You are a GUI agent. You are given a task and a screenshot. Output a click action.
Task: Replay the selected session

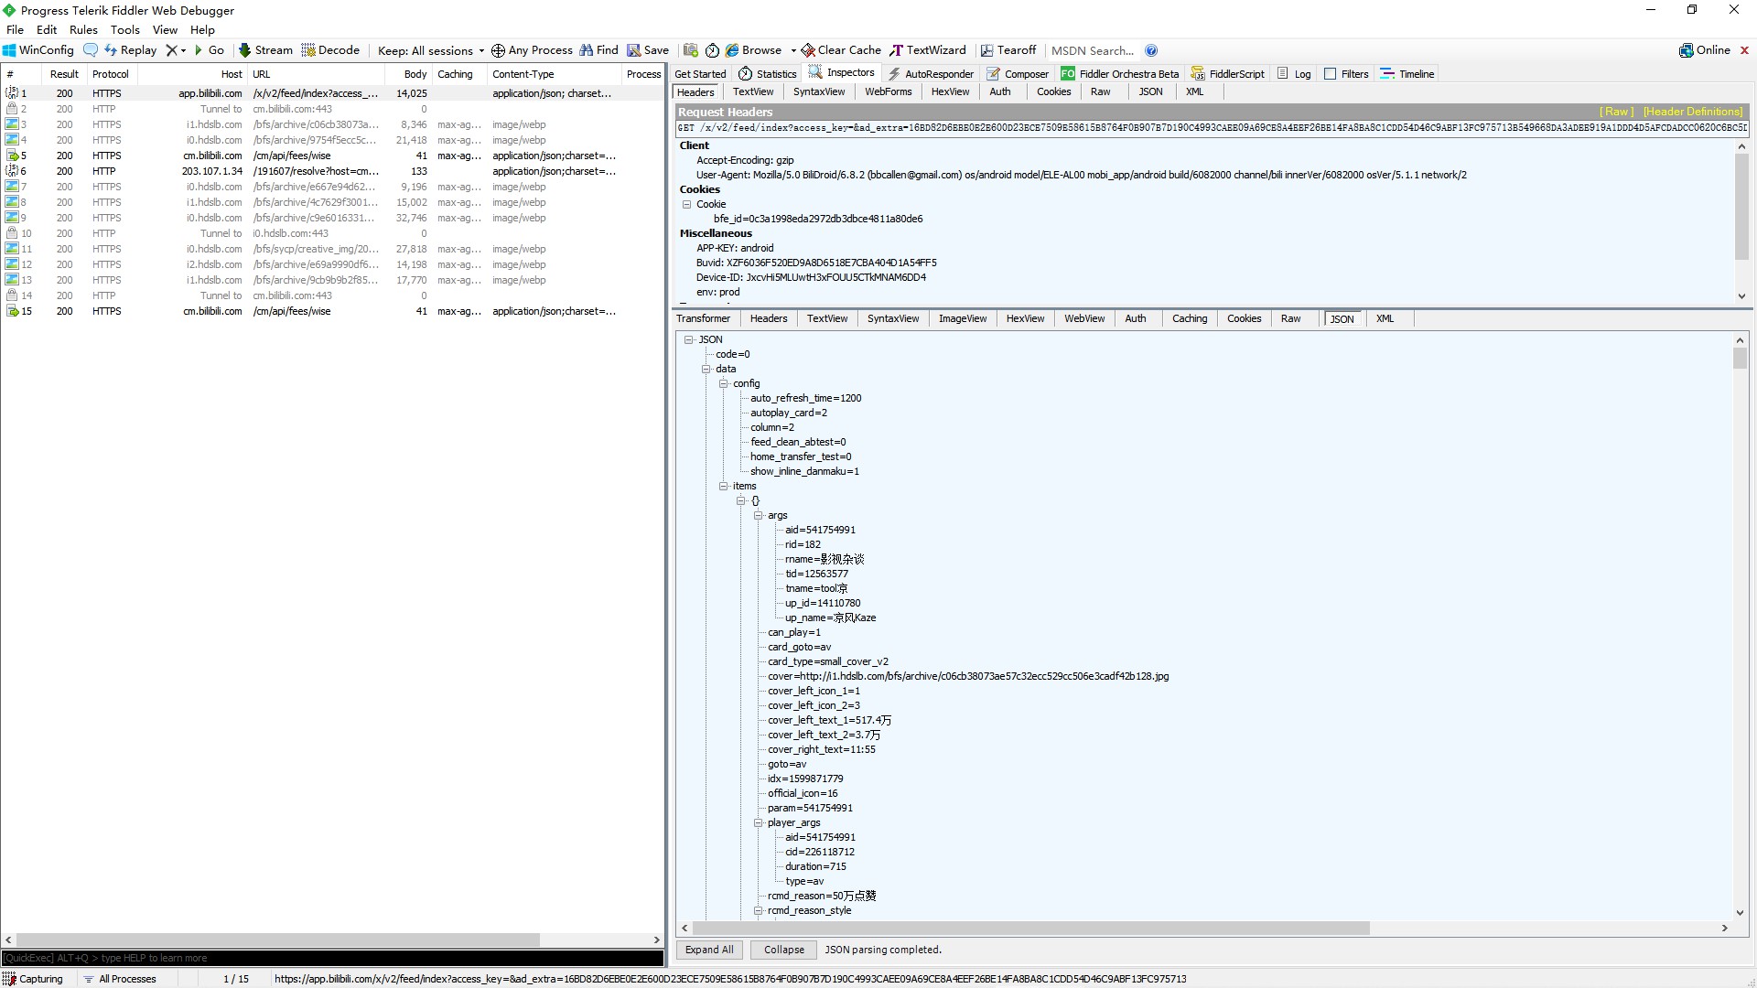click(x=130, y=50)
